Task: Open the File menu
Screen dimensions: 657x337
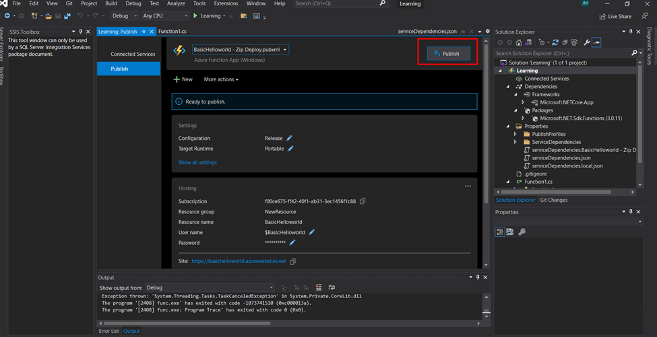Action: (x=17, y=3)
